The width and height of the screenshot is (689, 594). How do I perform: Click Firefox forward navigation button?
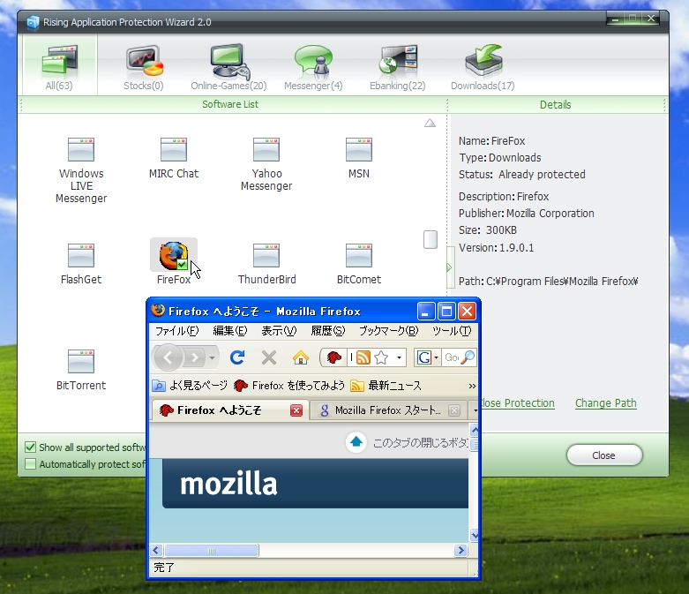pyautogui.click(x=195, y=357)
